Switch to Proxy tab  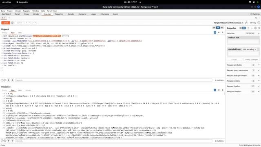tap(27, 14)
